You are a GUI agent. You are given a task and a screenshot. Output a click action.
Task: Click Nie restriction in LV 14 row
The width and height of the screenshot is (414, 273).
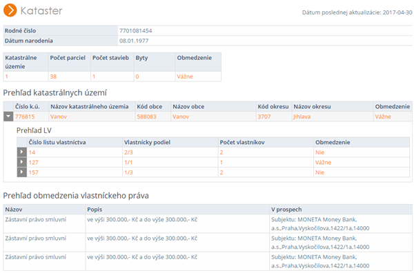(319, 152)
